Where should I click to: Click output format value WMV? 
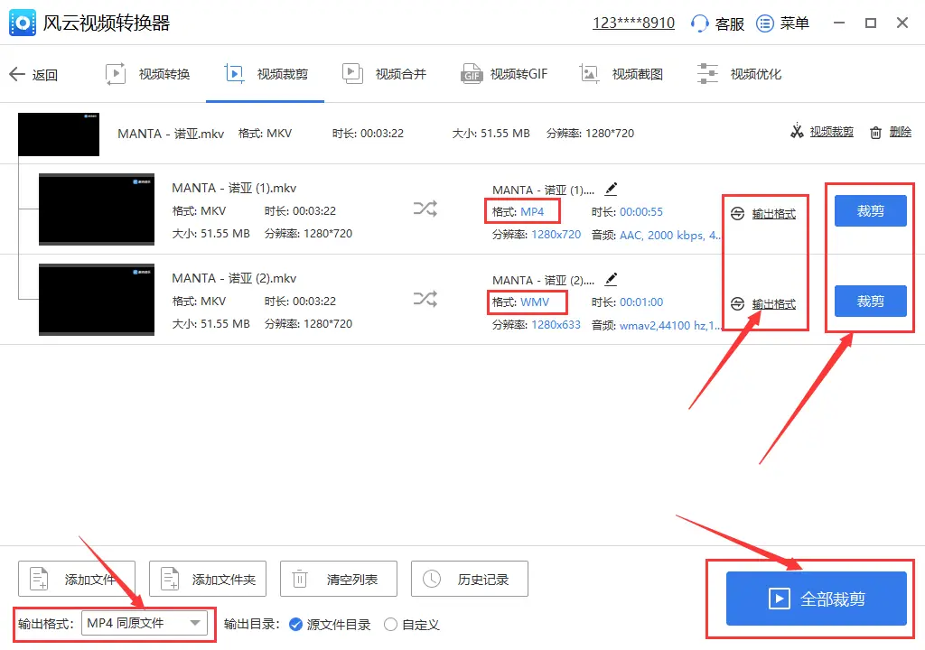tap(535, 302)
